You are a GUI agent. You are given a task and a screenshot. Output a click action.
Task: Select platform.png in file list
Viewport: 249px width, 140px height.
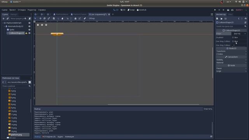pyautogui.click(x=16, y=135)
